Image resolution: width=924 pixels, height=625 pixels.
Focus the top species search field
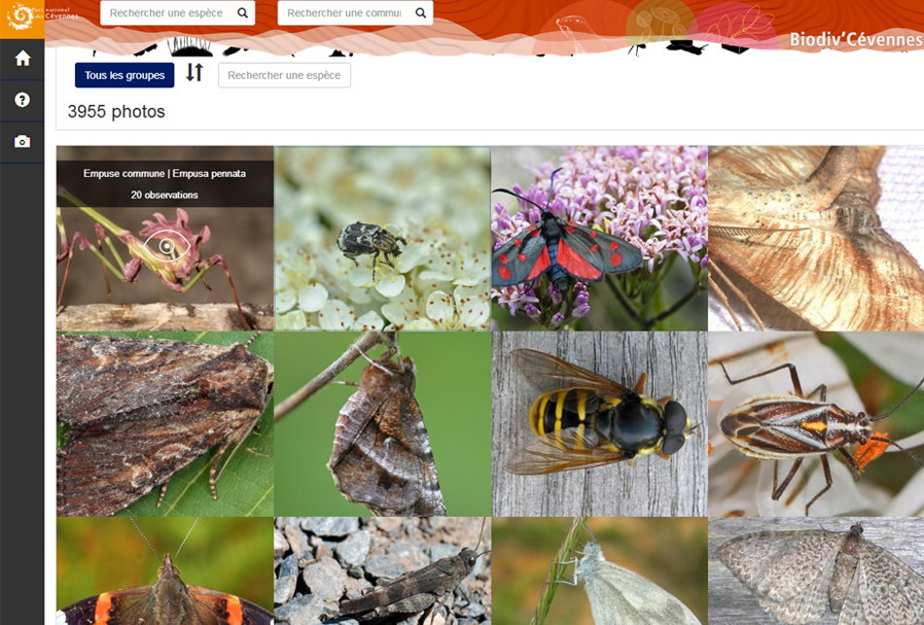point(166,14)
